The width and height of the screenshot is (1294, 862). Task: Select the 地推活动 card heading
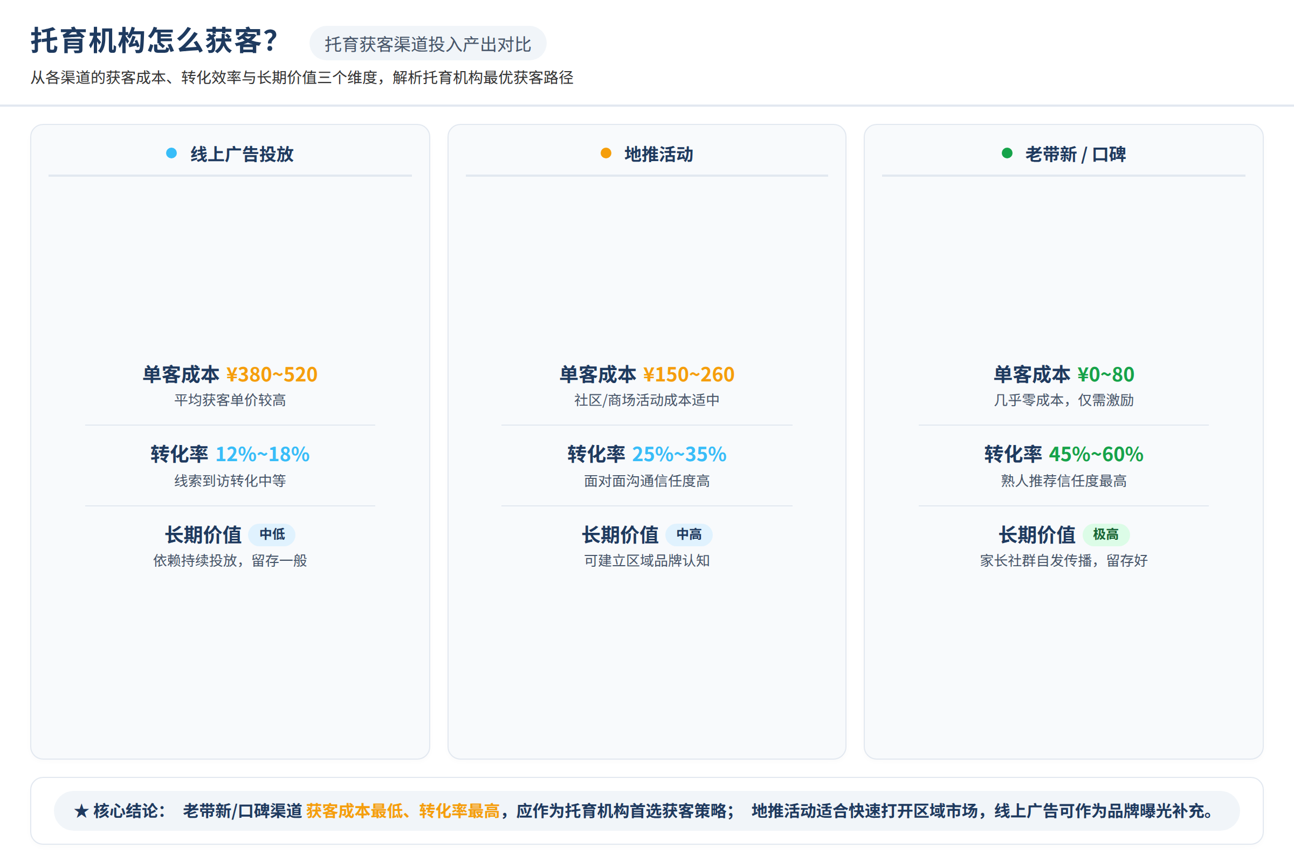tap(659, 155)
